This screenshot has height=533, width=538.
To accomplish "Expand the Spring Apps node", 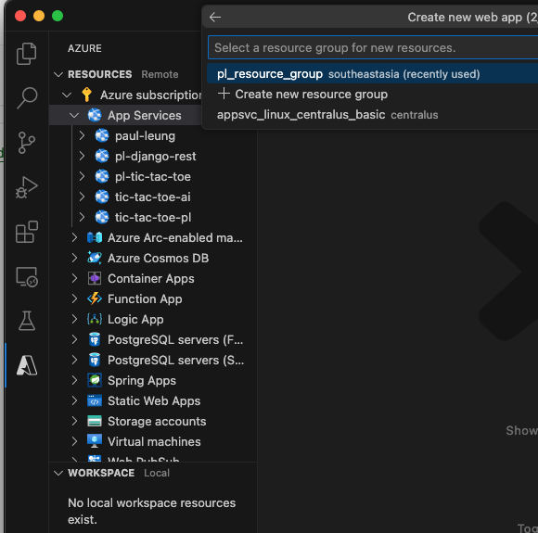I will click(74, 380).
